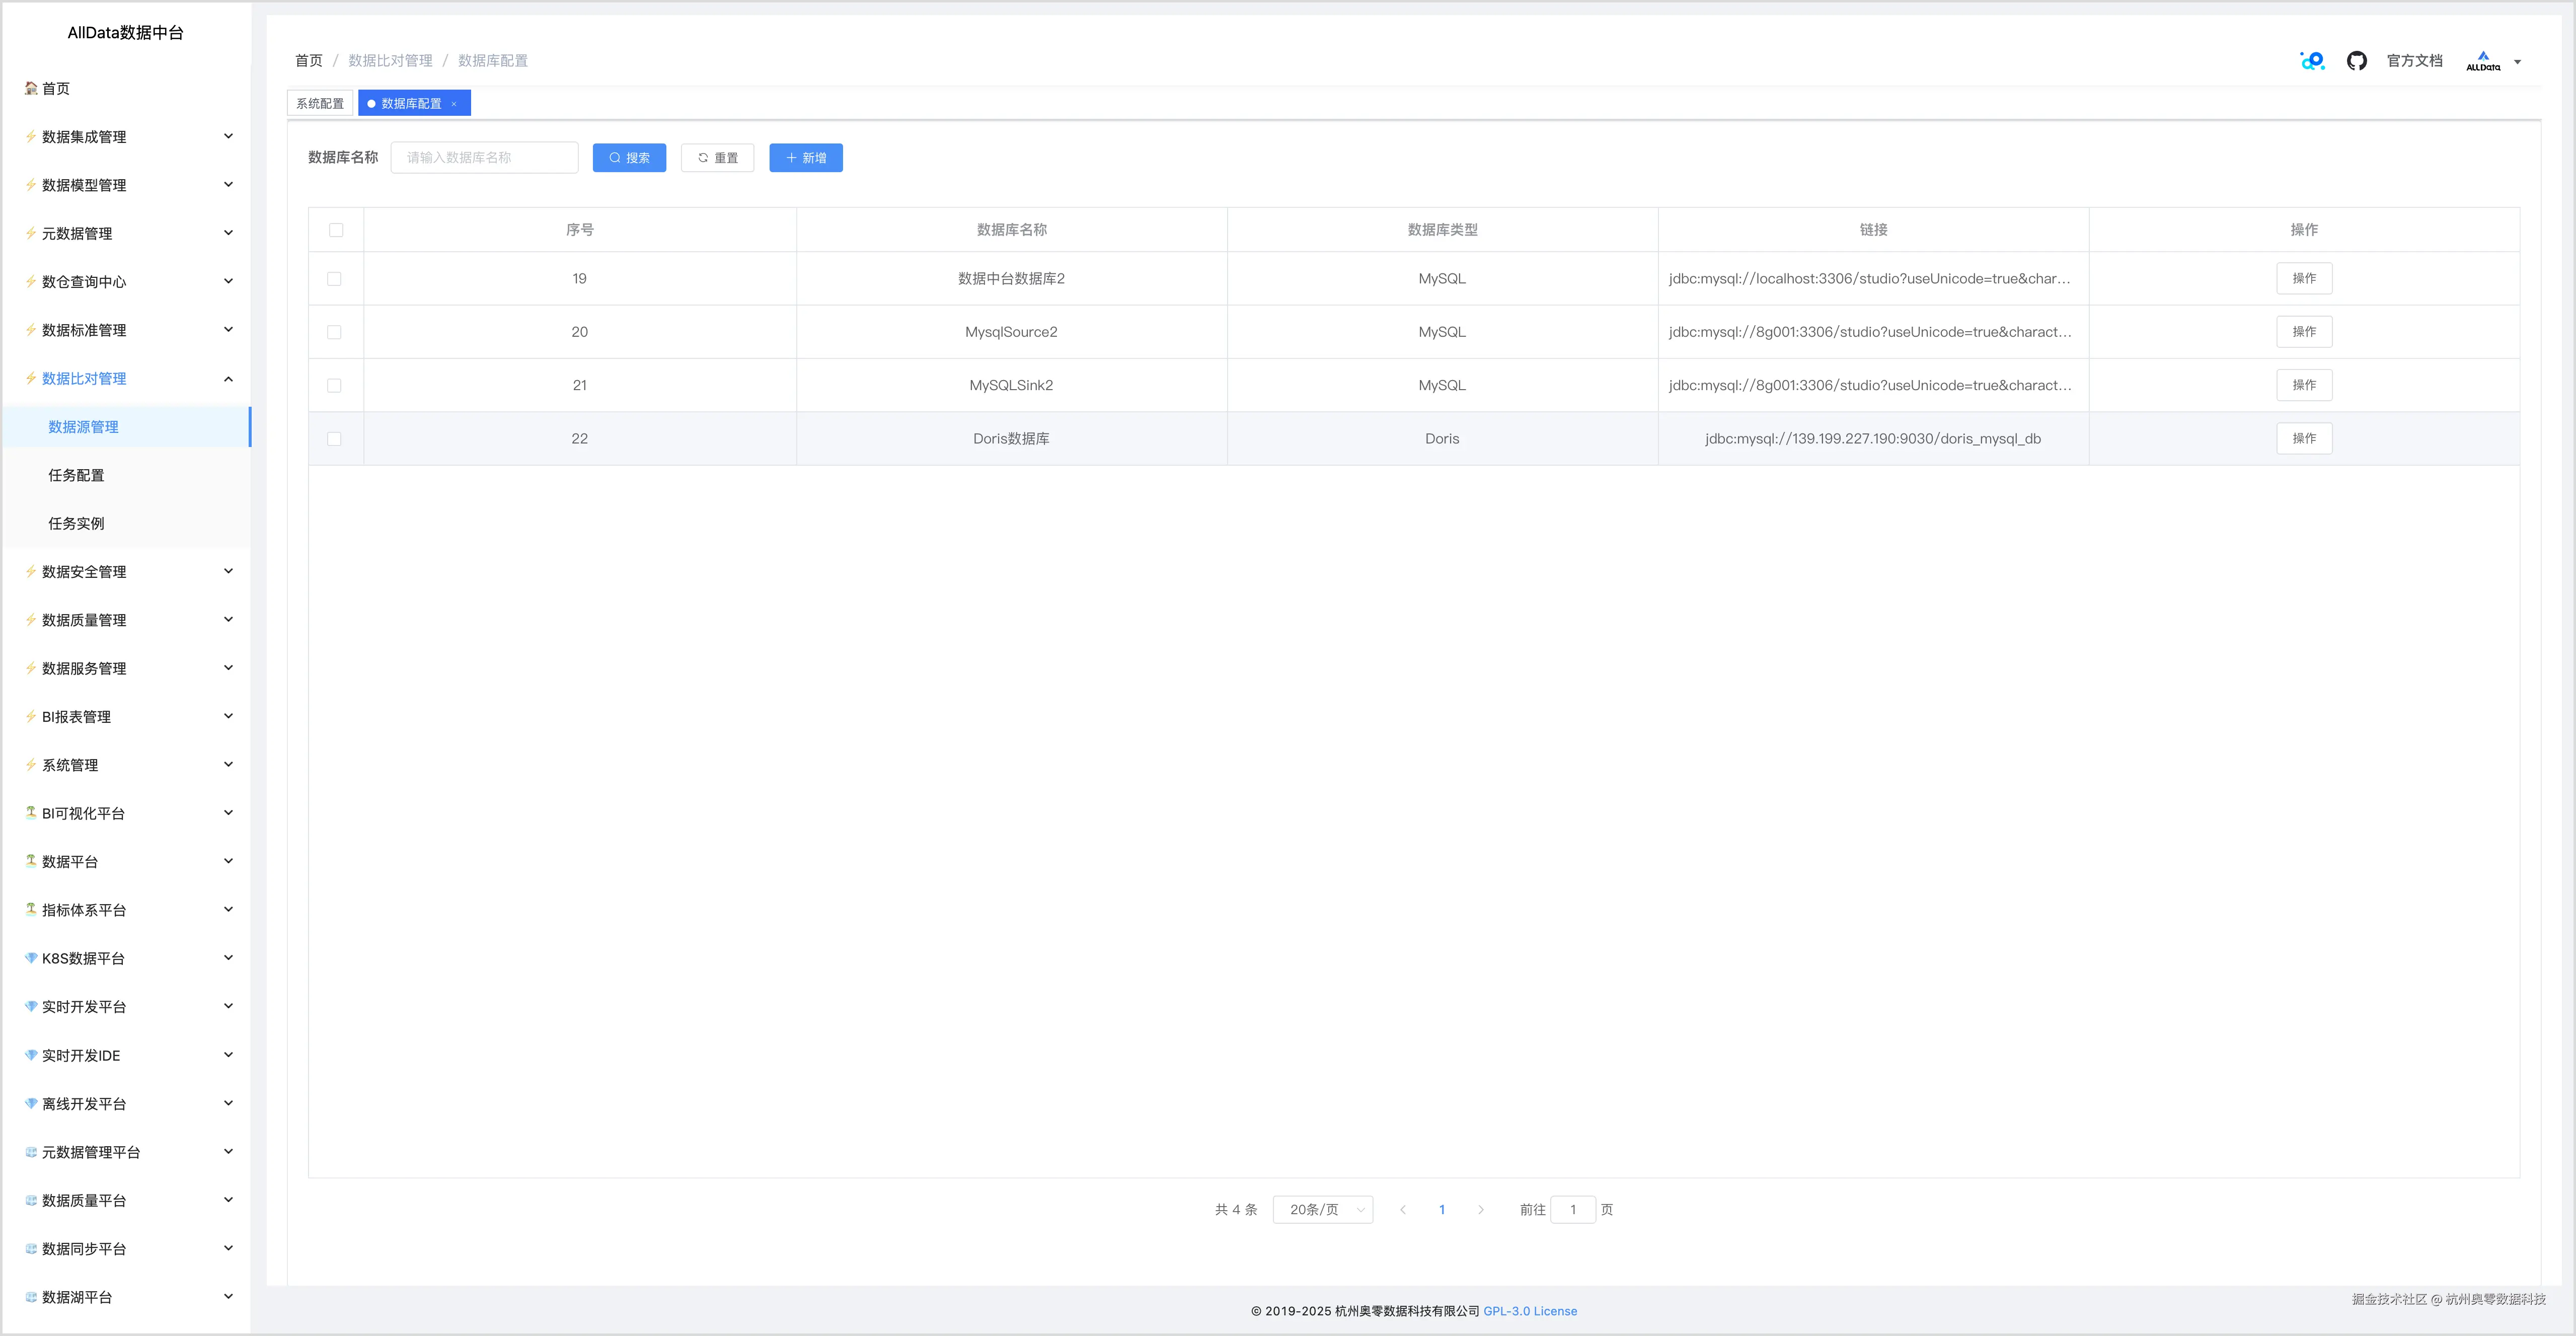The width and height of the screenshot is (2576, 1336).
Task: Click the blue 搜索 button
Action: tap(629, 158)
